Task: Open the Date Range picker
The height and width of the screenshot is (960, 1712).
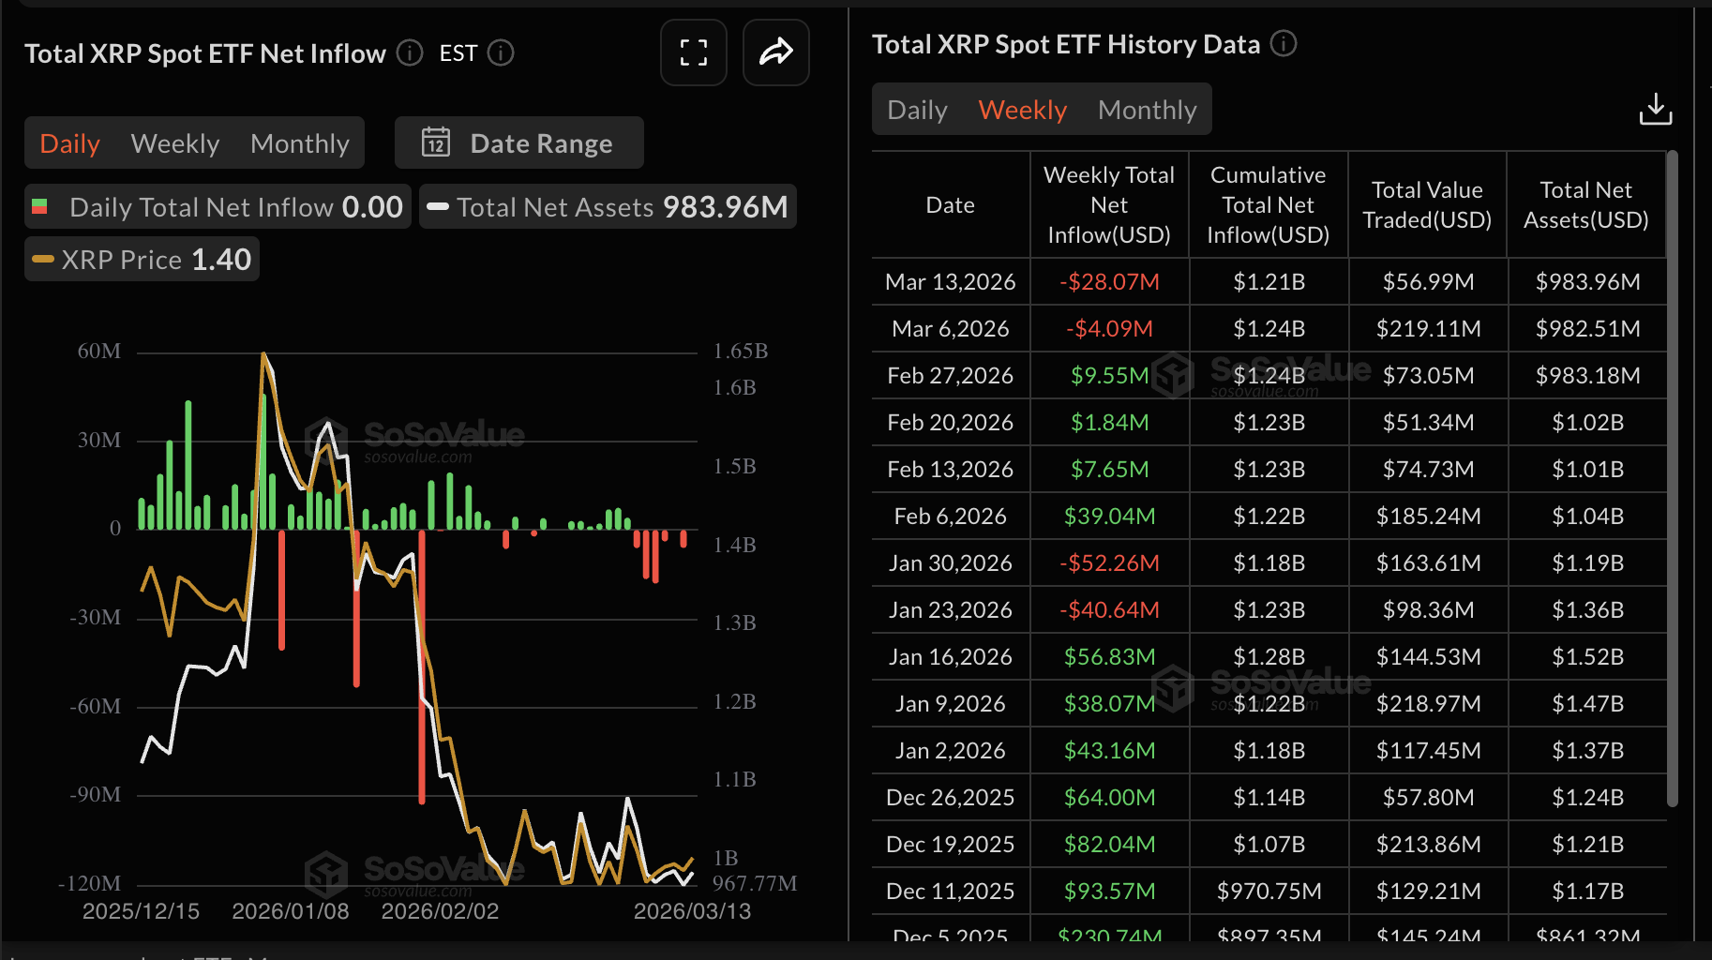Action: pos(519,142)
